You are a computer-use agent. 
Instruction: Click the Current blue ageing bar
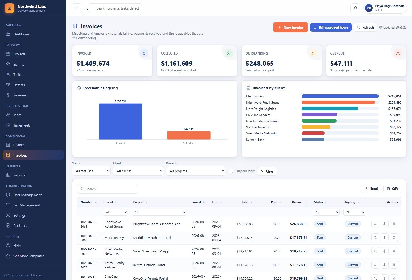[121, 121]
